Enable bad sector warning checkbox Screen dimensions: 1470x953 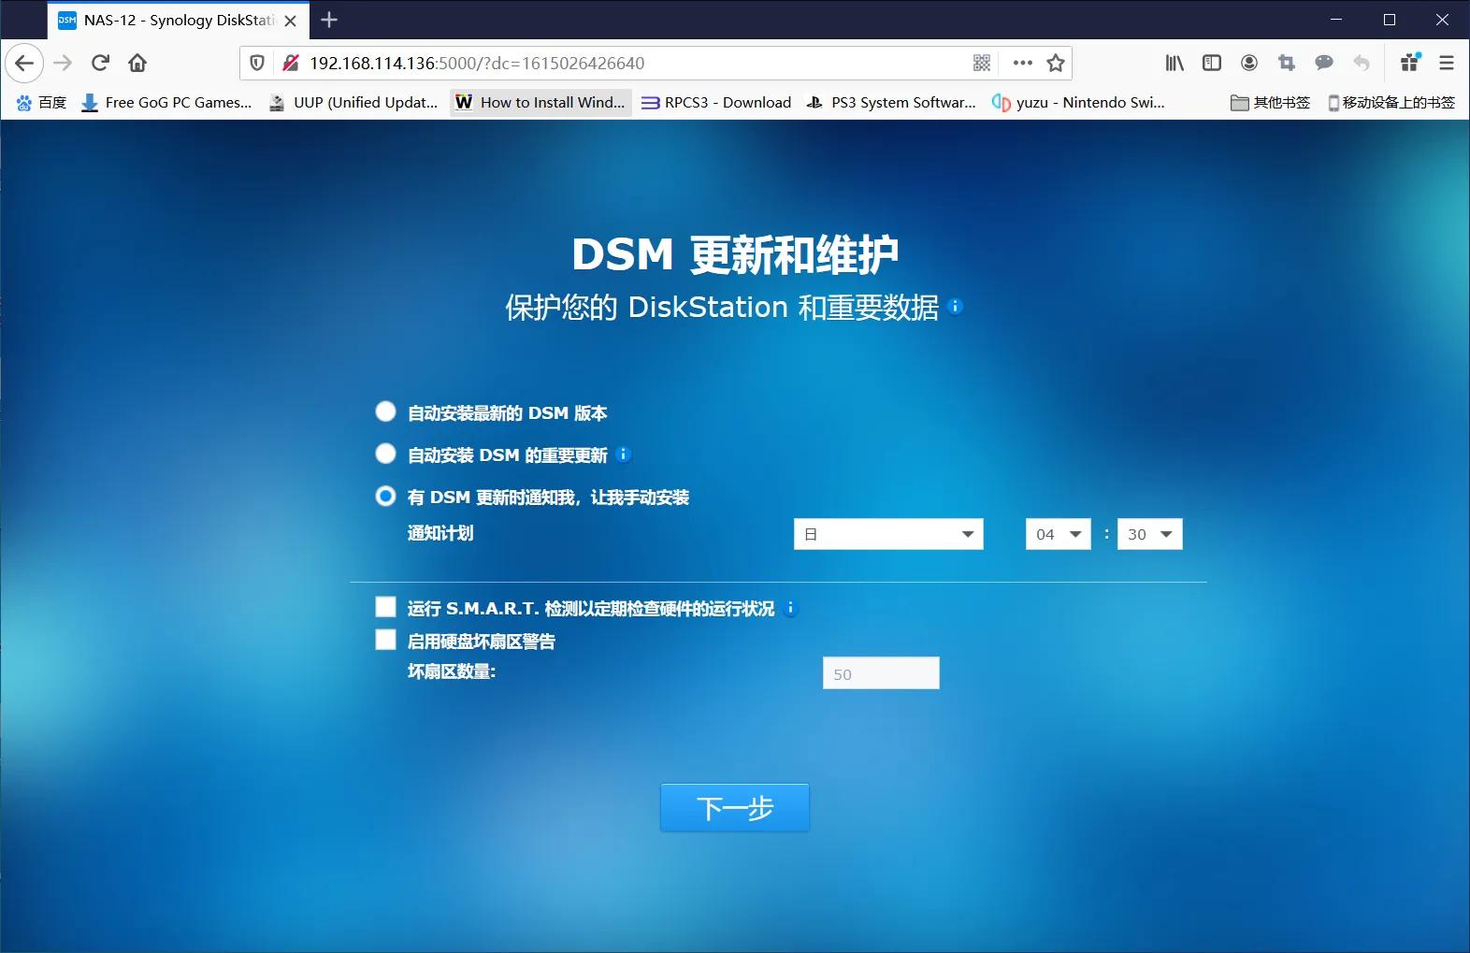385,640
